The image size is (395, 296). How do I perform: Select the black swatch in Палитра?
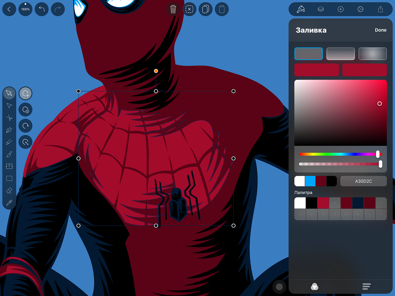(x=312, y=203)
